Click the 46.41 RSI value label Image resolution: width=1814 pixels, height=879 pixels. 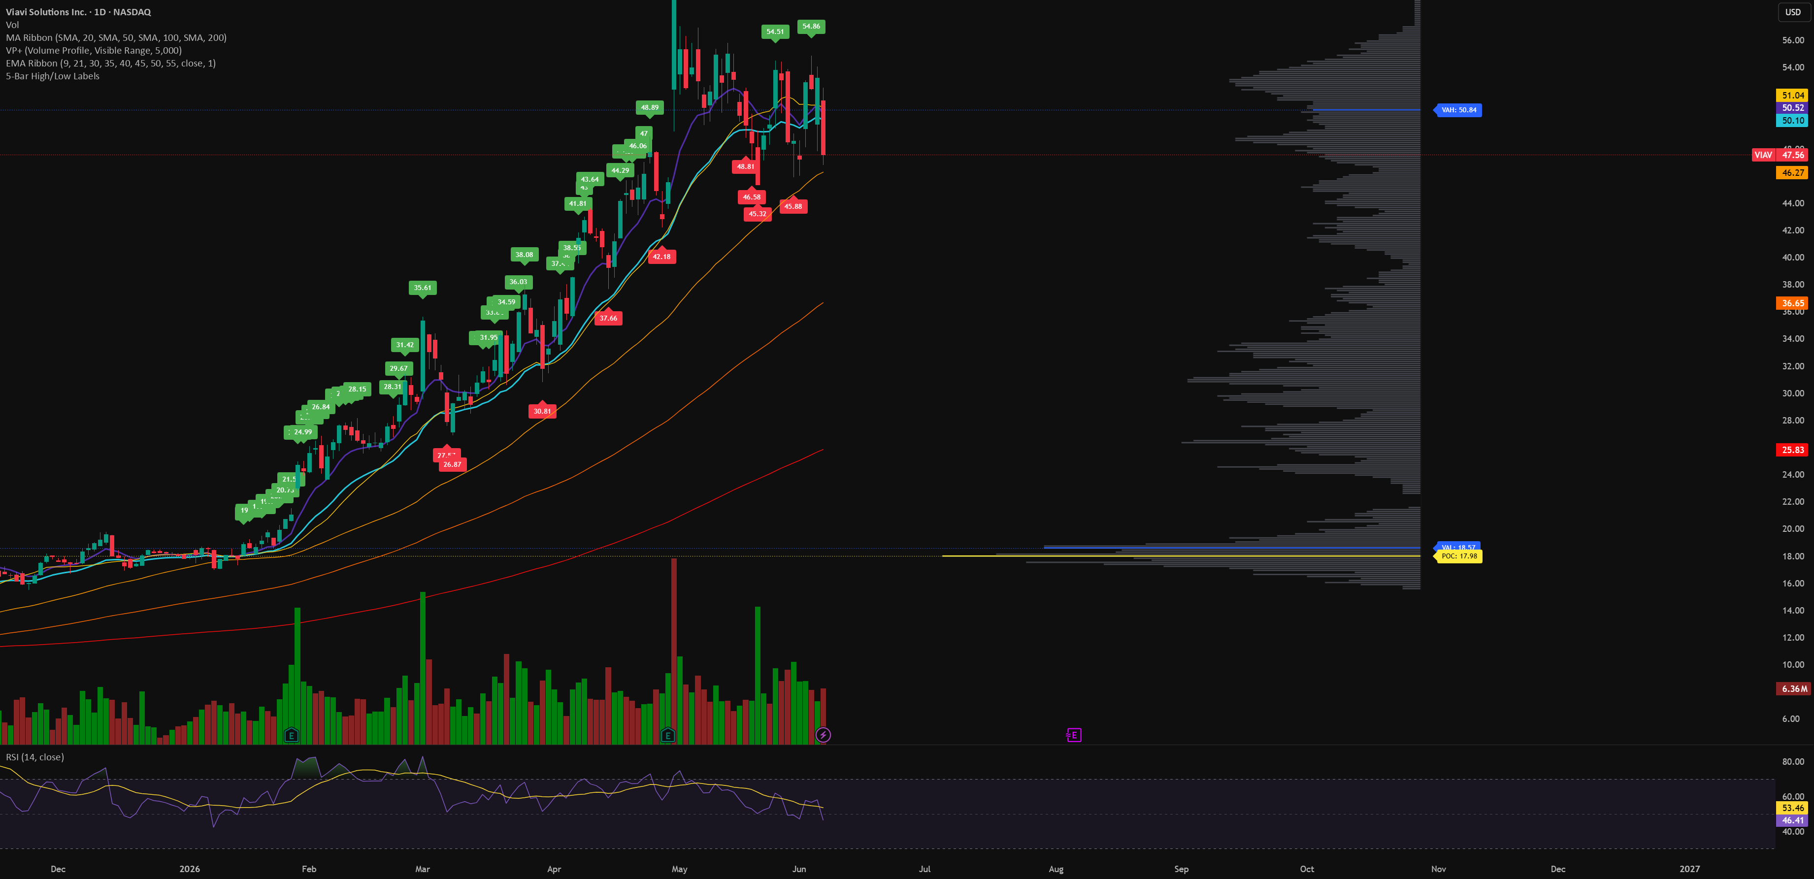click(1792, 820)
